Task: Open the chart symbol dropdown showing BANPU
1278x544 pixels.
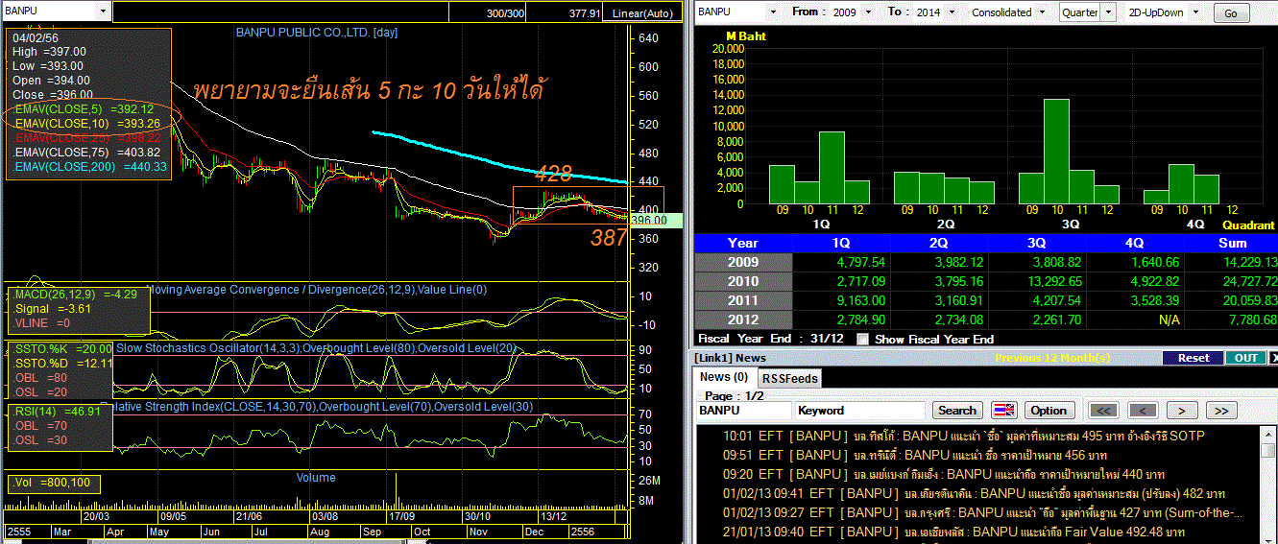Action: (104, 12)
